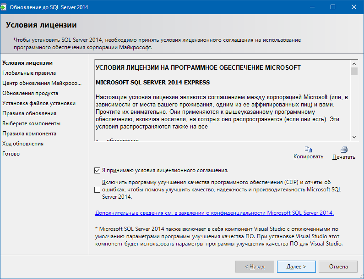Close the SQL Server 2014 setup window

[x=353, y=7]
